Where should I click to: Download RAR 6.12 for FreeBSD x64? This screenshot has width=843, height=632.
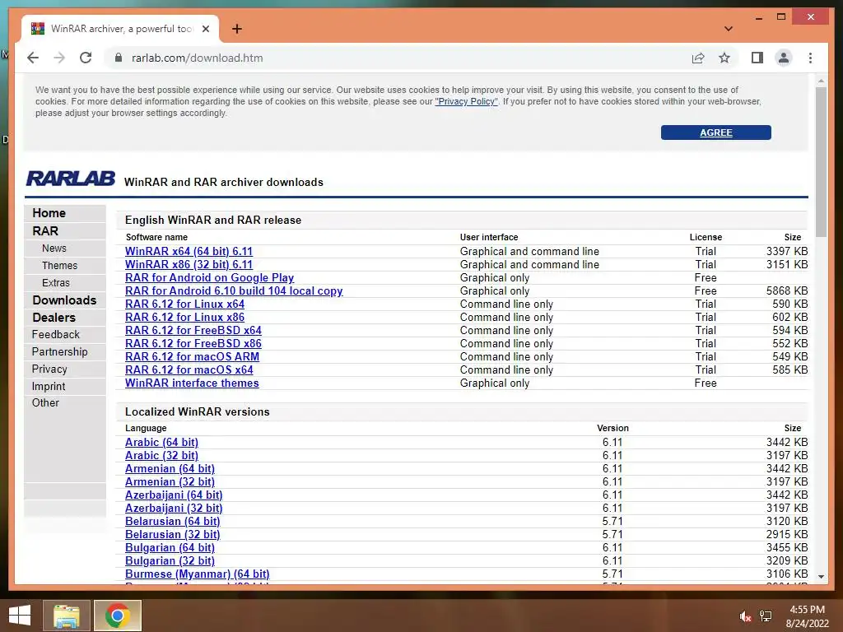pyautogui.click(x=193, y=331)
